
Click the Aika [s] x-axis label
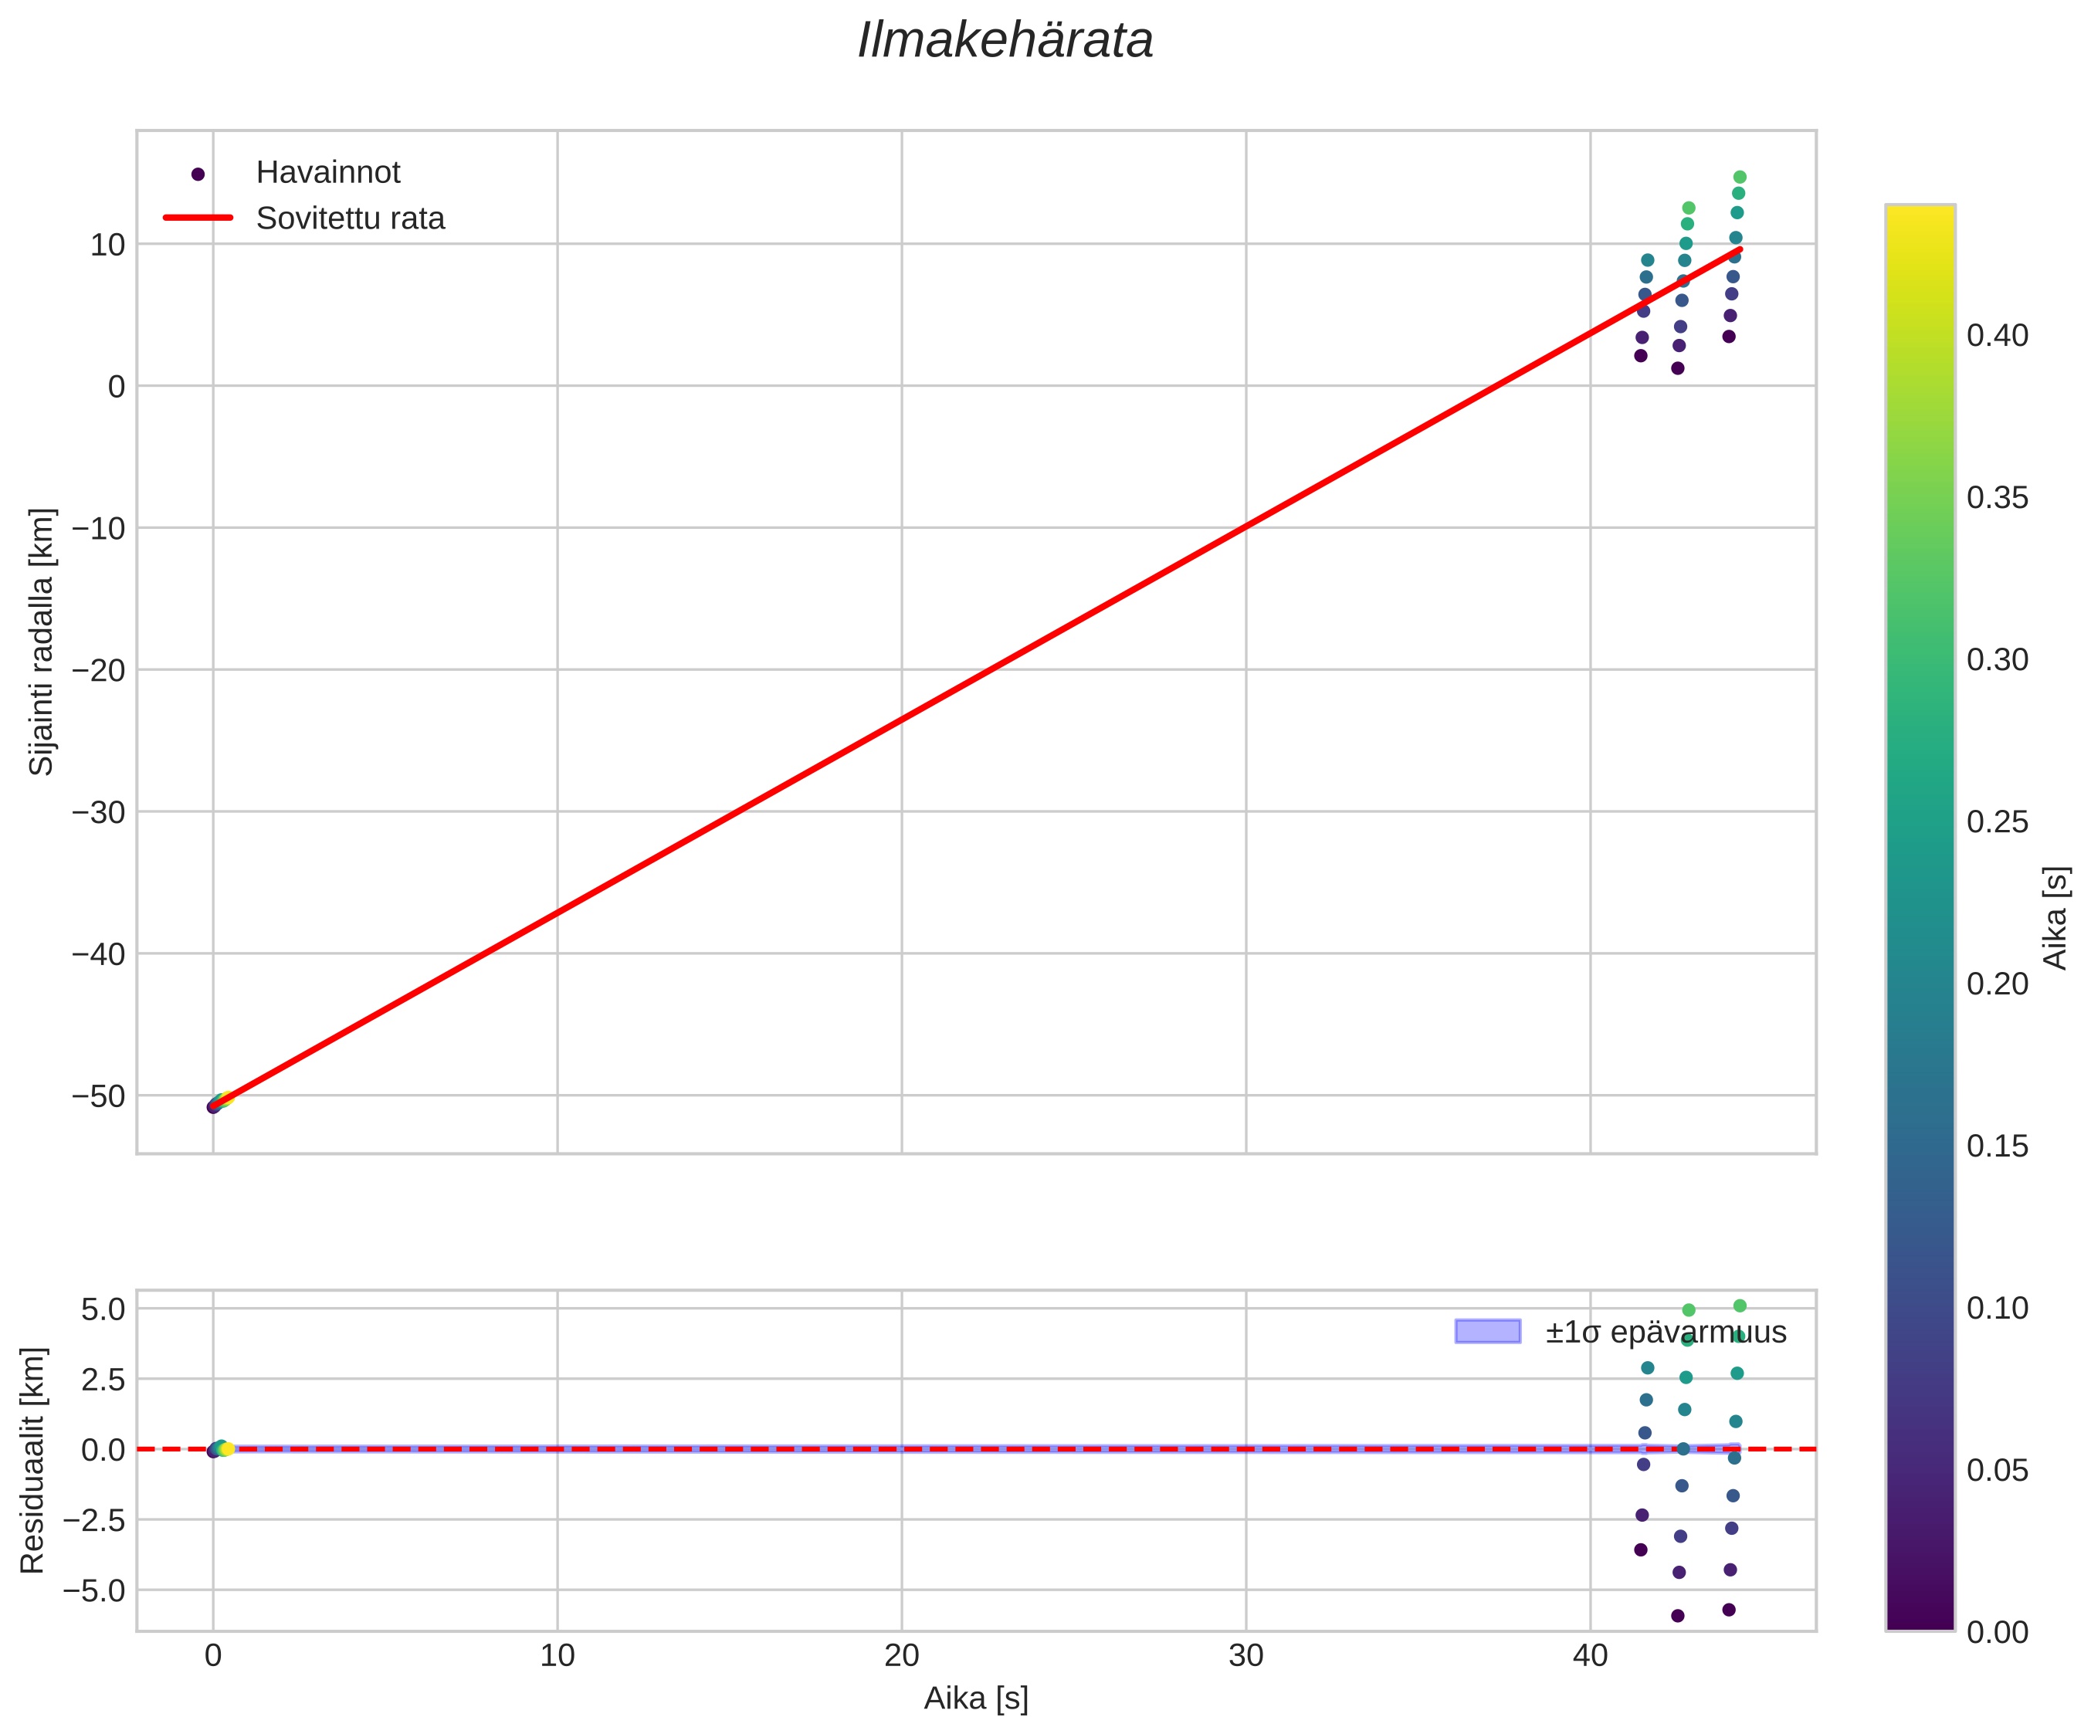pyautogui.click(x=976, y=1698)
